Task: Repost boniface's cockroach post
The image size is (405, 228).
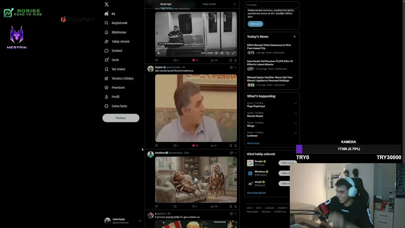Action: 175,206
